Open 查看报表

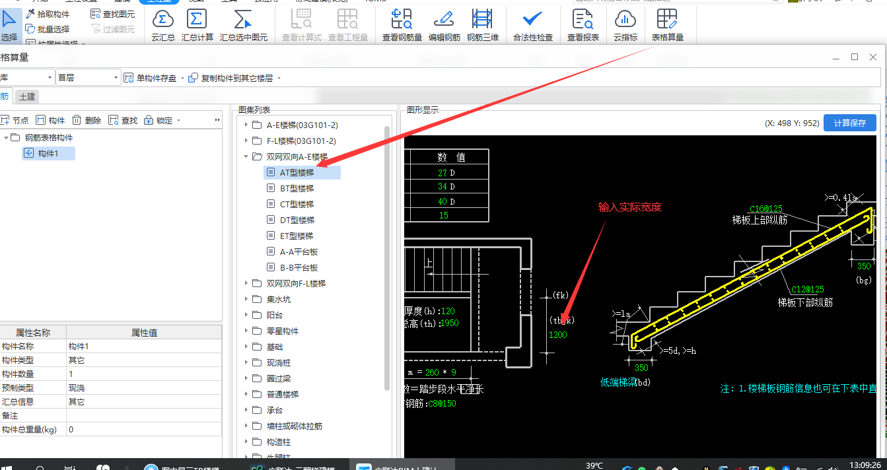coord(583,26)
